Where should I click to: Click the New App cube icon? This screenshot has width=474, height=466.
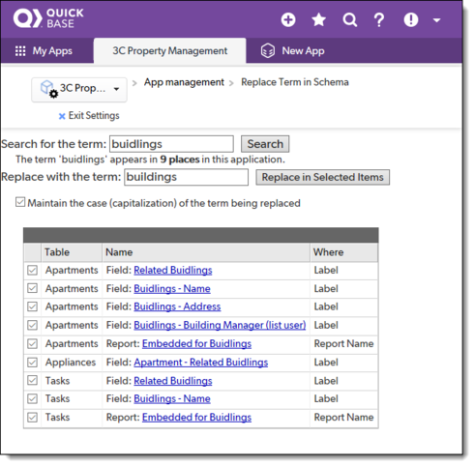(268, 51)
